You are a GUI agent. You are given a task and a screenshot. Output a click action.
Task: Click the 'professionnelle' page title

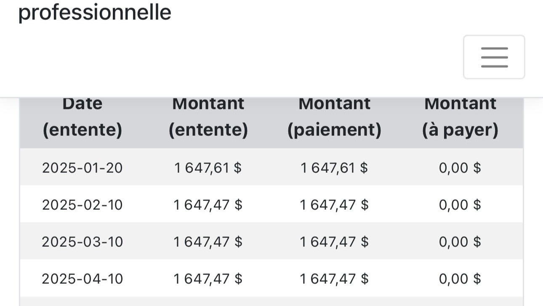95,12
